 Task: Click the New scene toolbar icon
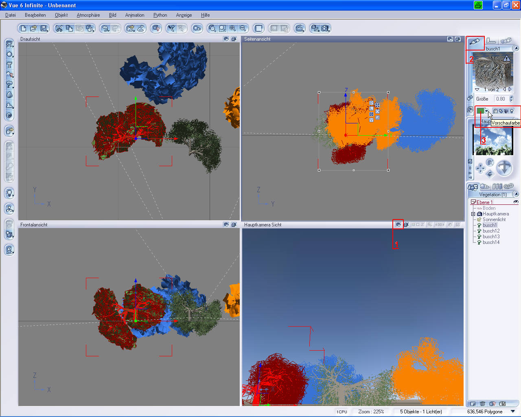(x=24, y=29)
